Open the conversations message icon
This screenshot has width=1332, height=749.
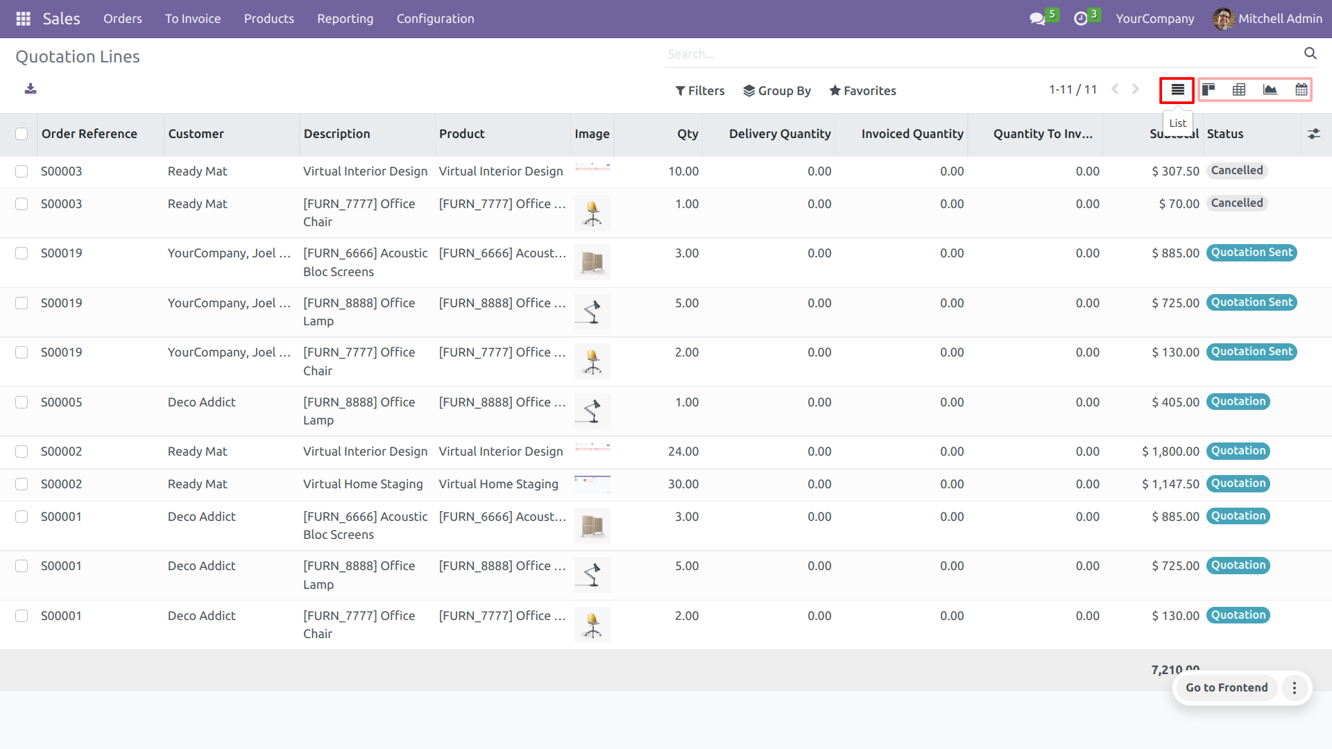pos(1037,19)
